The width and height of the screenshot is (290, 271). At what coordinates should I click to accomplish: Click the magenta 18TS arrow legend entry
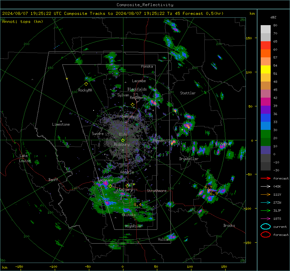[266, 219]
